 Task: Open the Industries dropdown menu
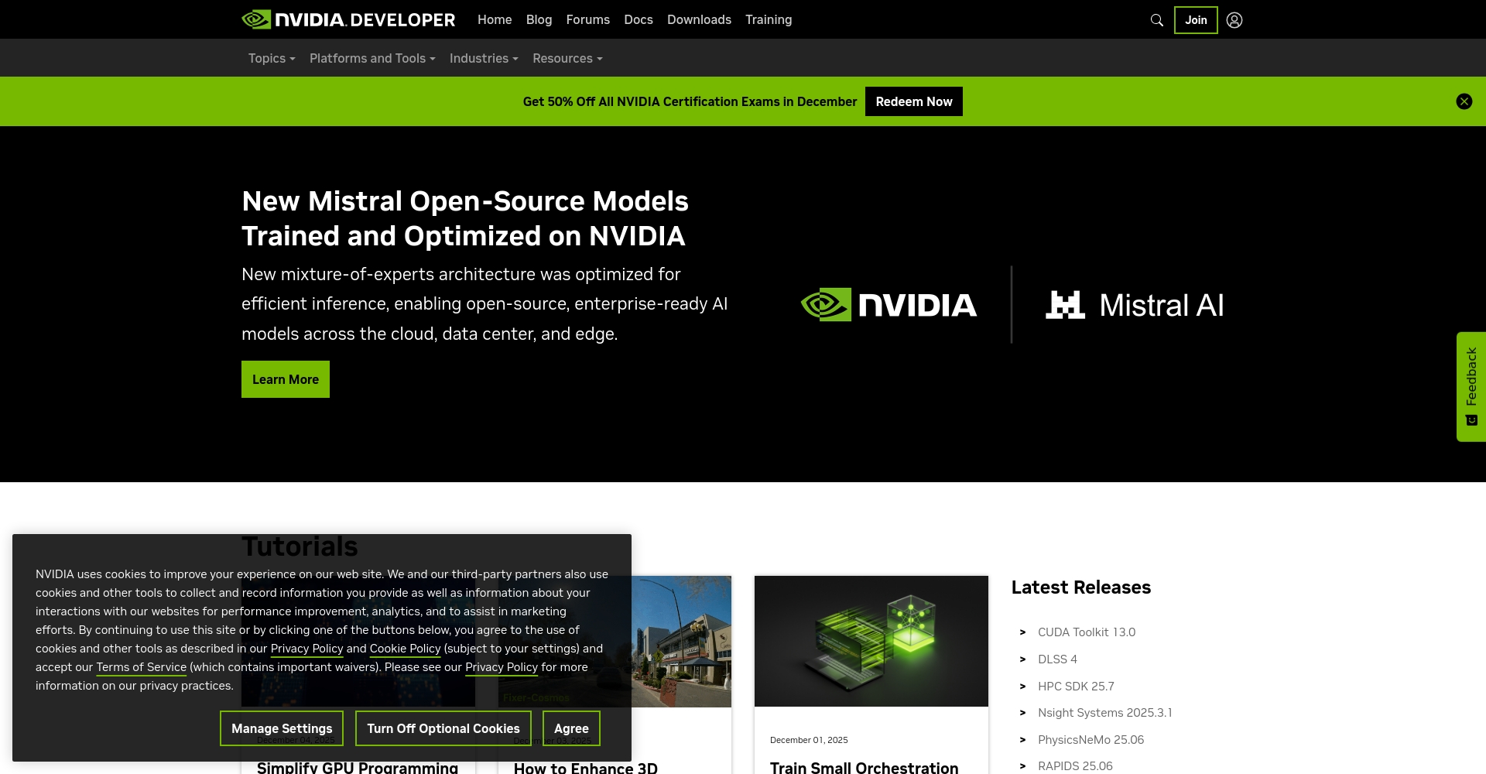click(484, 58)
